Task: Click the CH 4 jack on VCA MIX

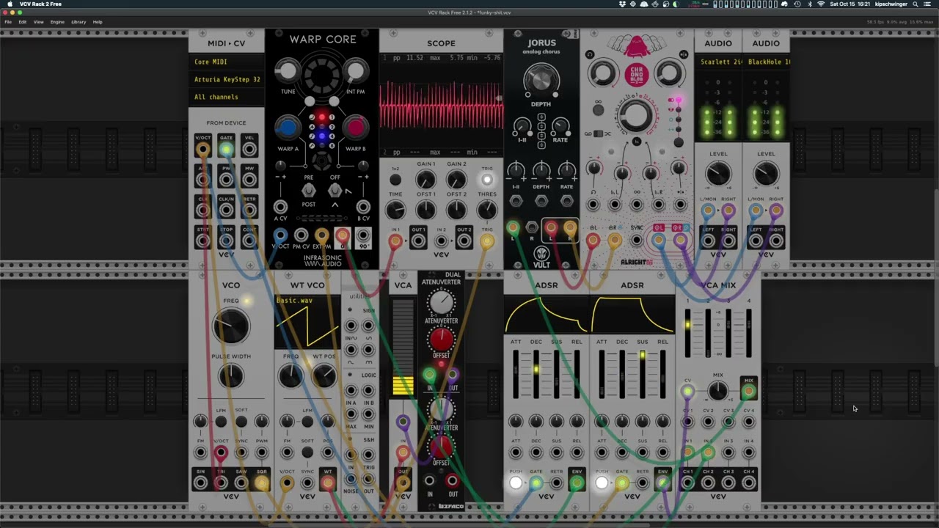Action: 748,483
